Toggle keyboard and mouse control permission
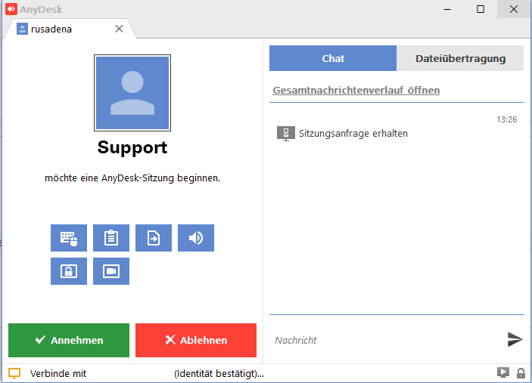Viewport: 532px width, 383px height. (69, 238)
